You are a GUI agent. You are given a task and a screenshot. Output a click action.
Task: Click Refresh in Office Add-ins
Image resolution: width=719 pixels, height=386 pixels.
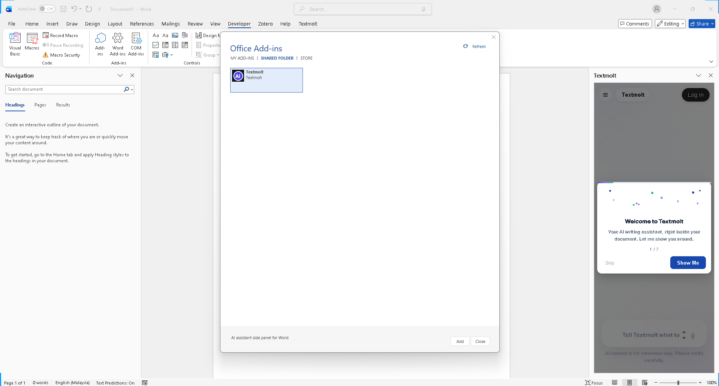(x=475, y=46)
